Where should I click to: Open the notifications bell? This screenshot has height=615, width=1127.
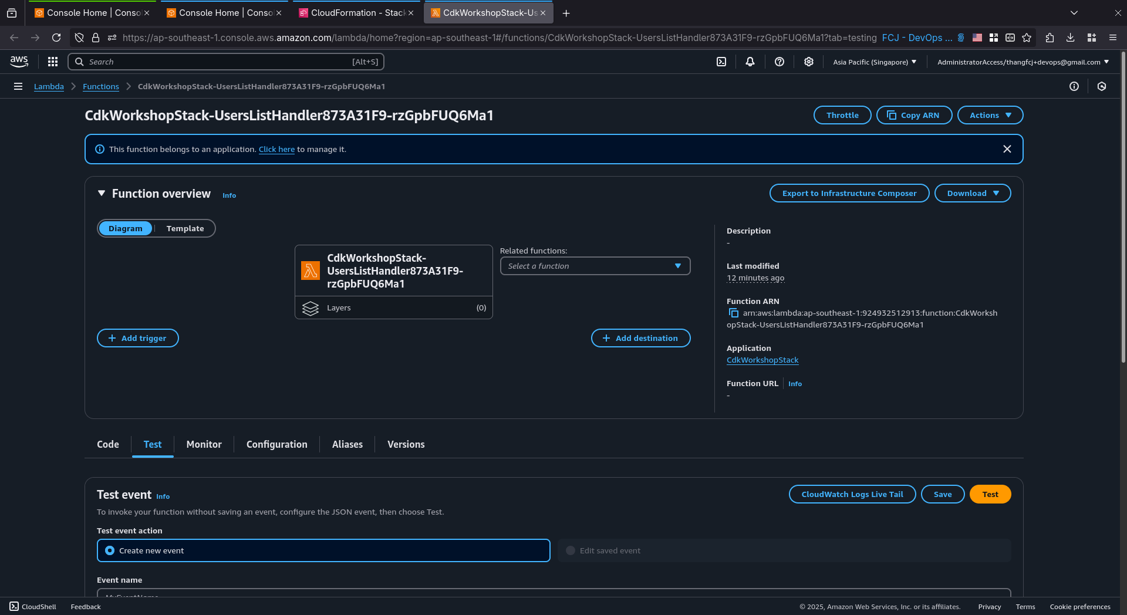click(x=750, y=62)
